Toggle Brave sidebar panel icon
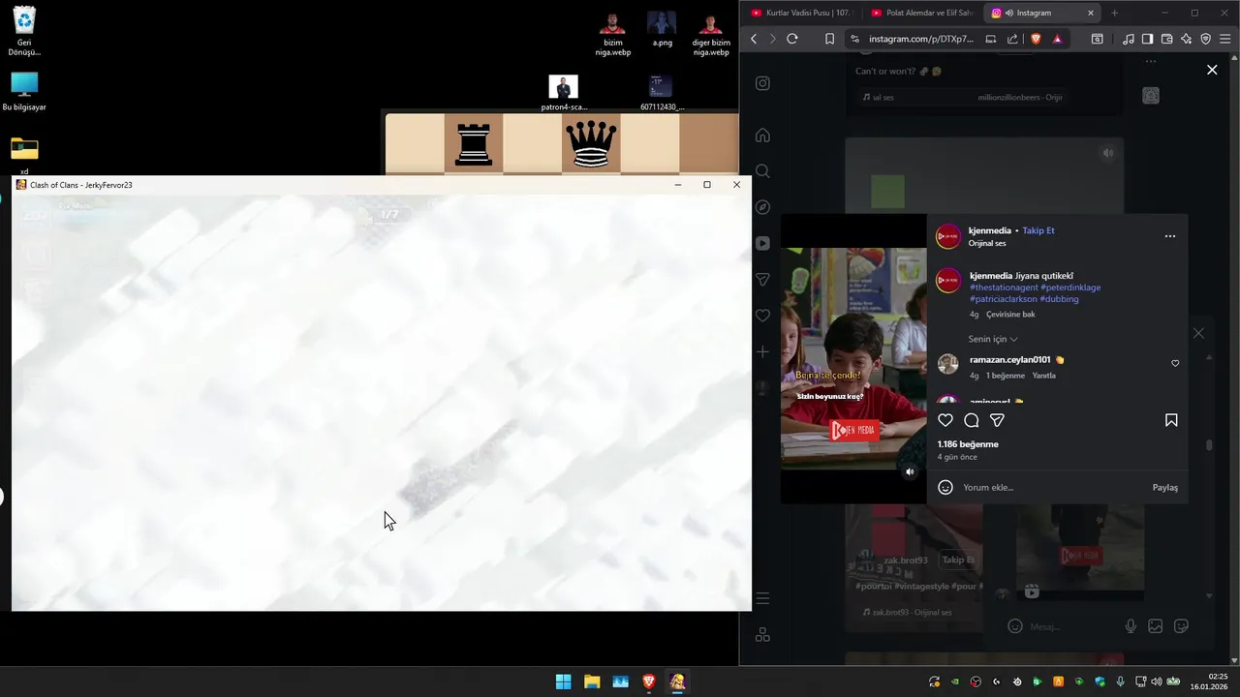Screen dimensions: 1240x697 1147,39
